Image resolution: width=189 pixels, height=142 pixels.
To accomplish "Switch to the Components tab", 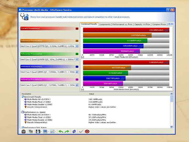I will click(x=105, y=24).
